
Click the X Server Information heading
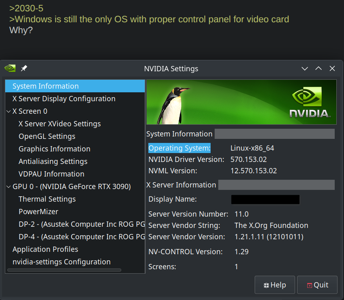181,185
